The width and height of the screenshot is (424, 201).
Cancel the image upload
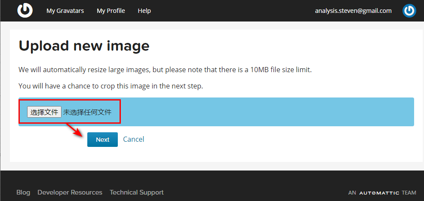[133, 139]
